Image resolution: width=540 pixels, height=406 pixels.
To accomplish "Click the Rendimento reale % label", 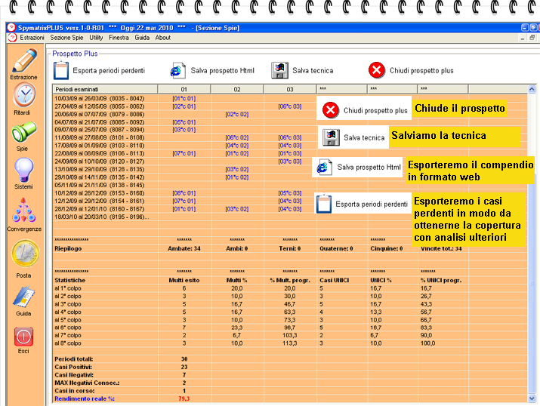I will pos(85,398).
